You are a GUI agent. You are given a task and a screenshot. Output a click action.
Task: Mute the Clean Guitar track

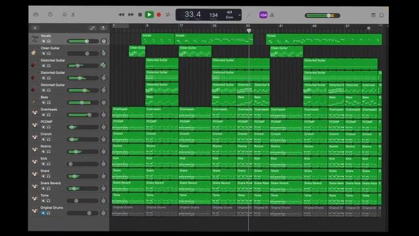(44, 54)
